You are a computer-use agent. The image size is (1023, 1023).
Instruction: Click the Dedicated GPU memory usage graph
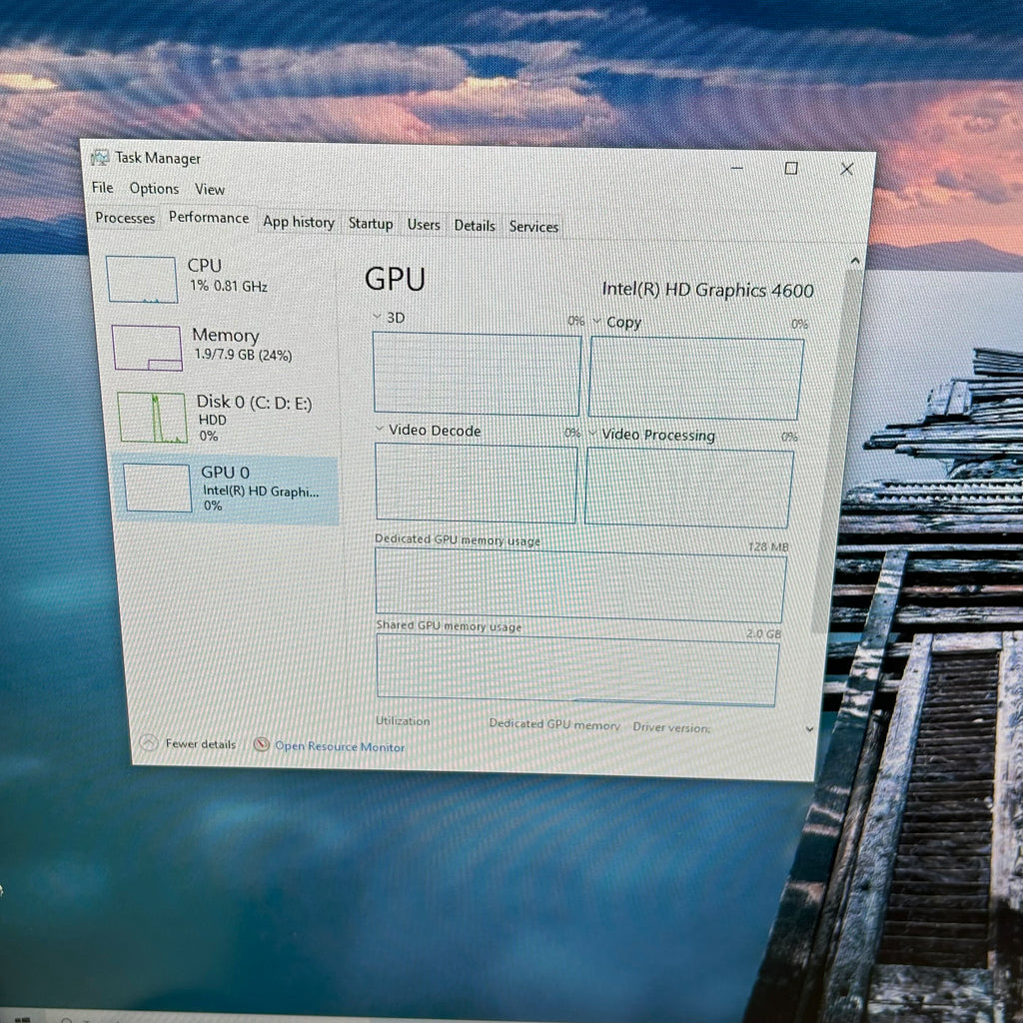[x=580, y=585]
